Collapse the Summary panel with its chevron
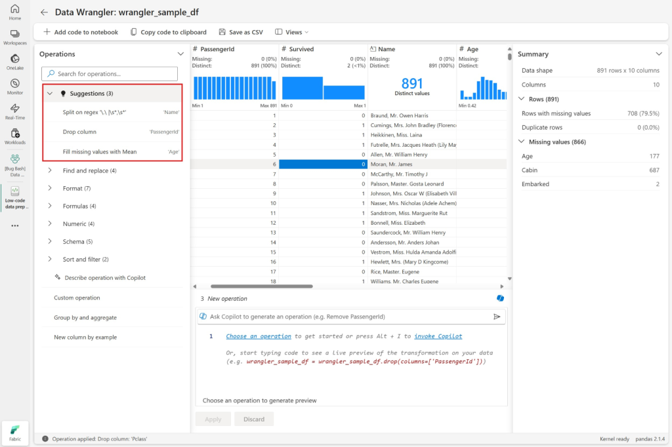Viewport: 672px width, 447px height. [659, 54]
